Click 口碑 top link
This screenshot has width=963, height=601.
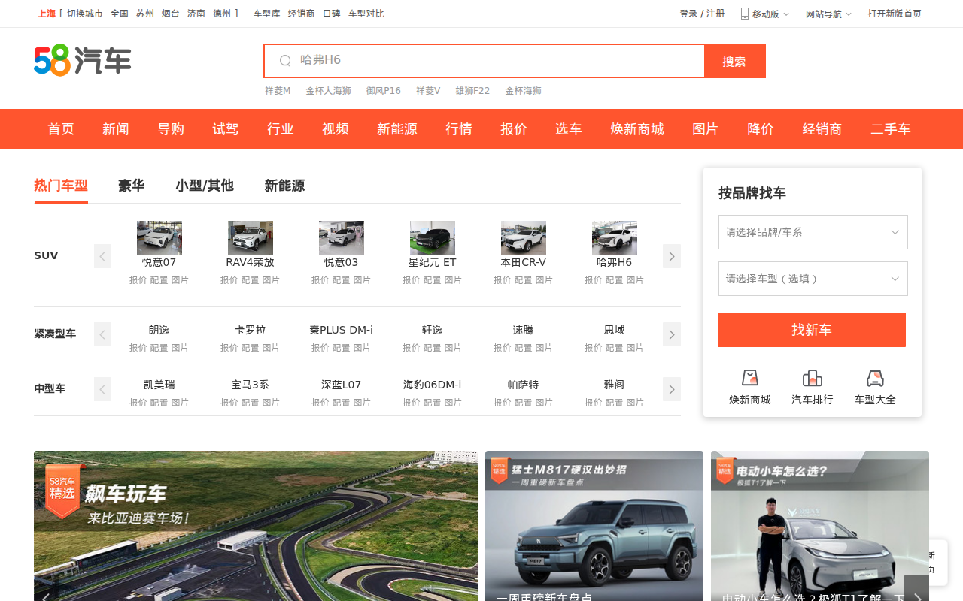332,14
